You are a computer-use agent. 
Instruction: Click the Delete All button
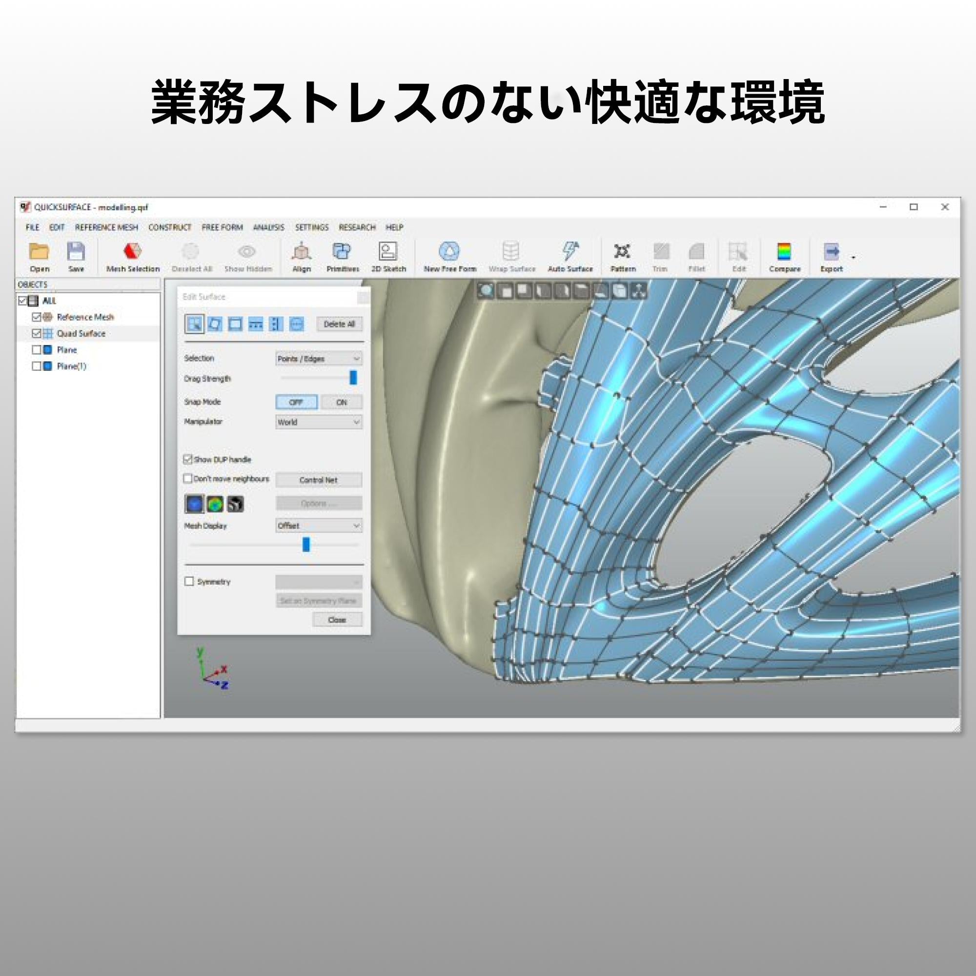click(x=340, y=324)
